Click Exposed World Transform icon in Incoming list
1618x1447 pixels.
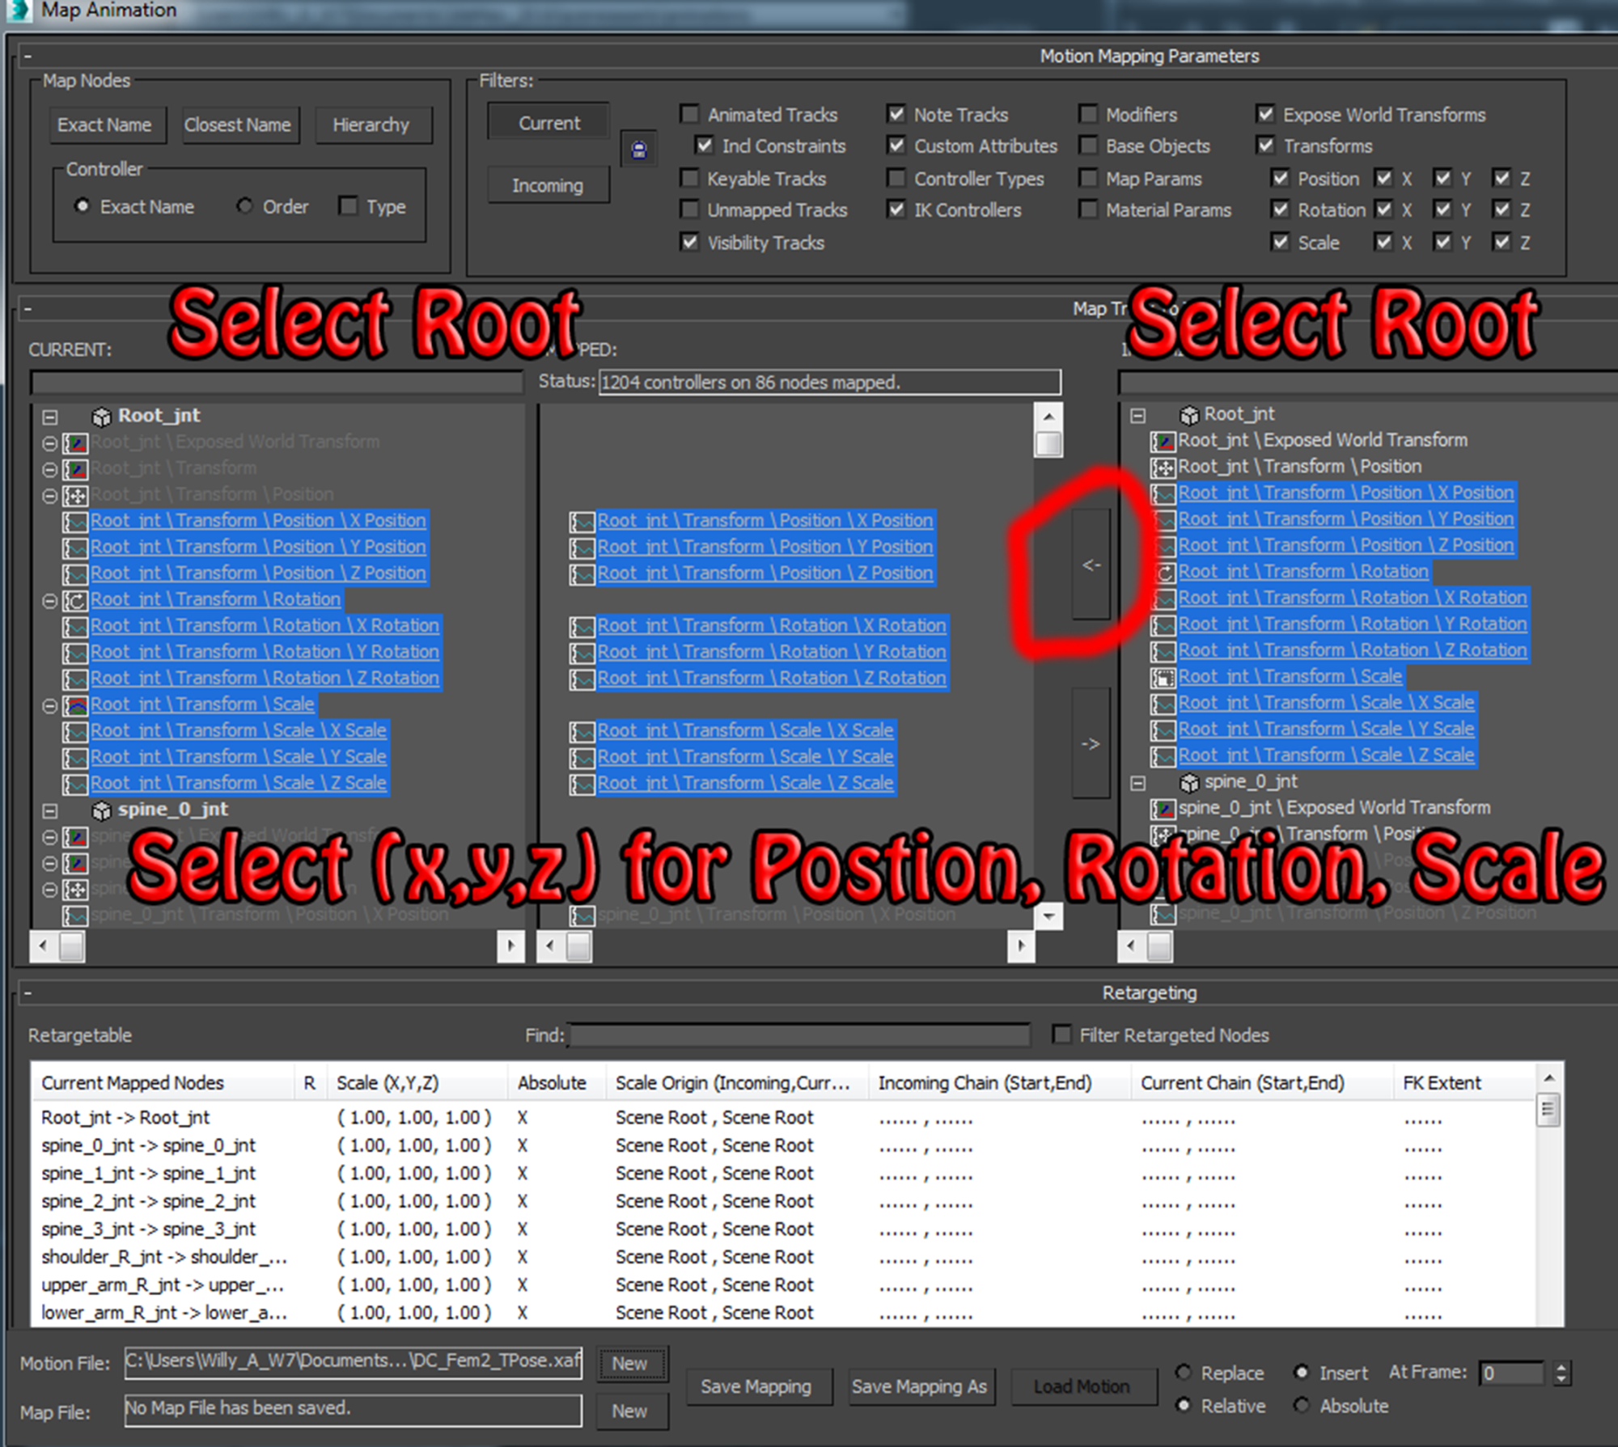coord(1163,442)
